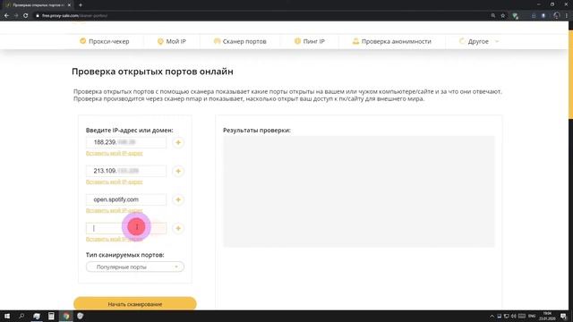Click the heading Проверка открытых портов онлайн
Screen dimensions: 573x322
coord(152,72)
